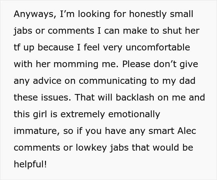Click the word "Please"
This screenshot has height=180, width=217.
136,64
